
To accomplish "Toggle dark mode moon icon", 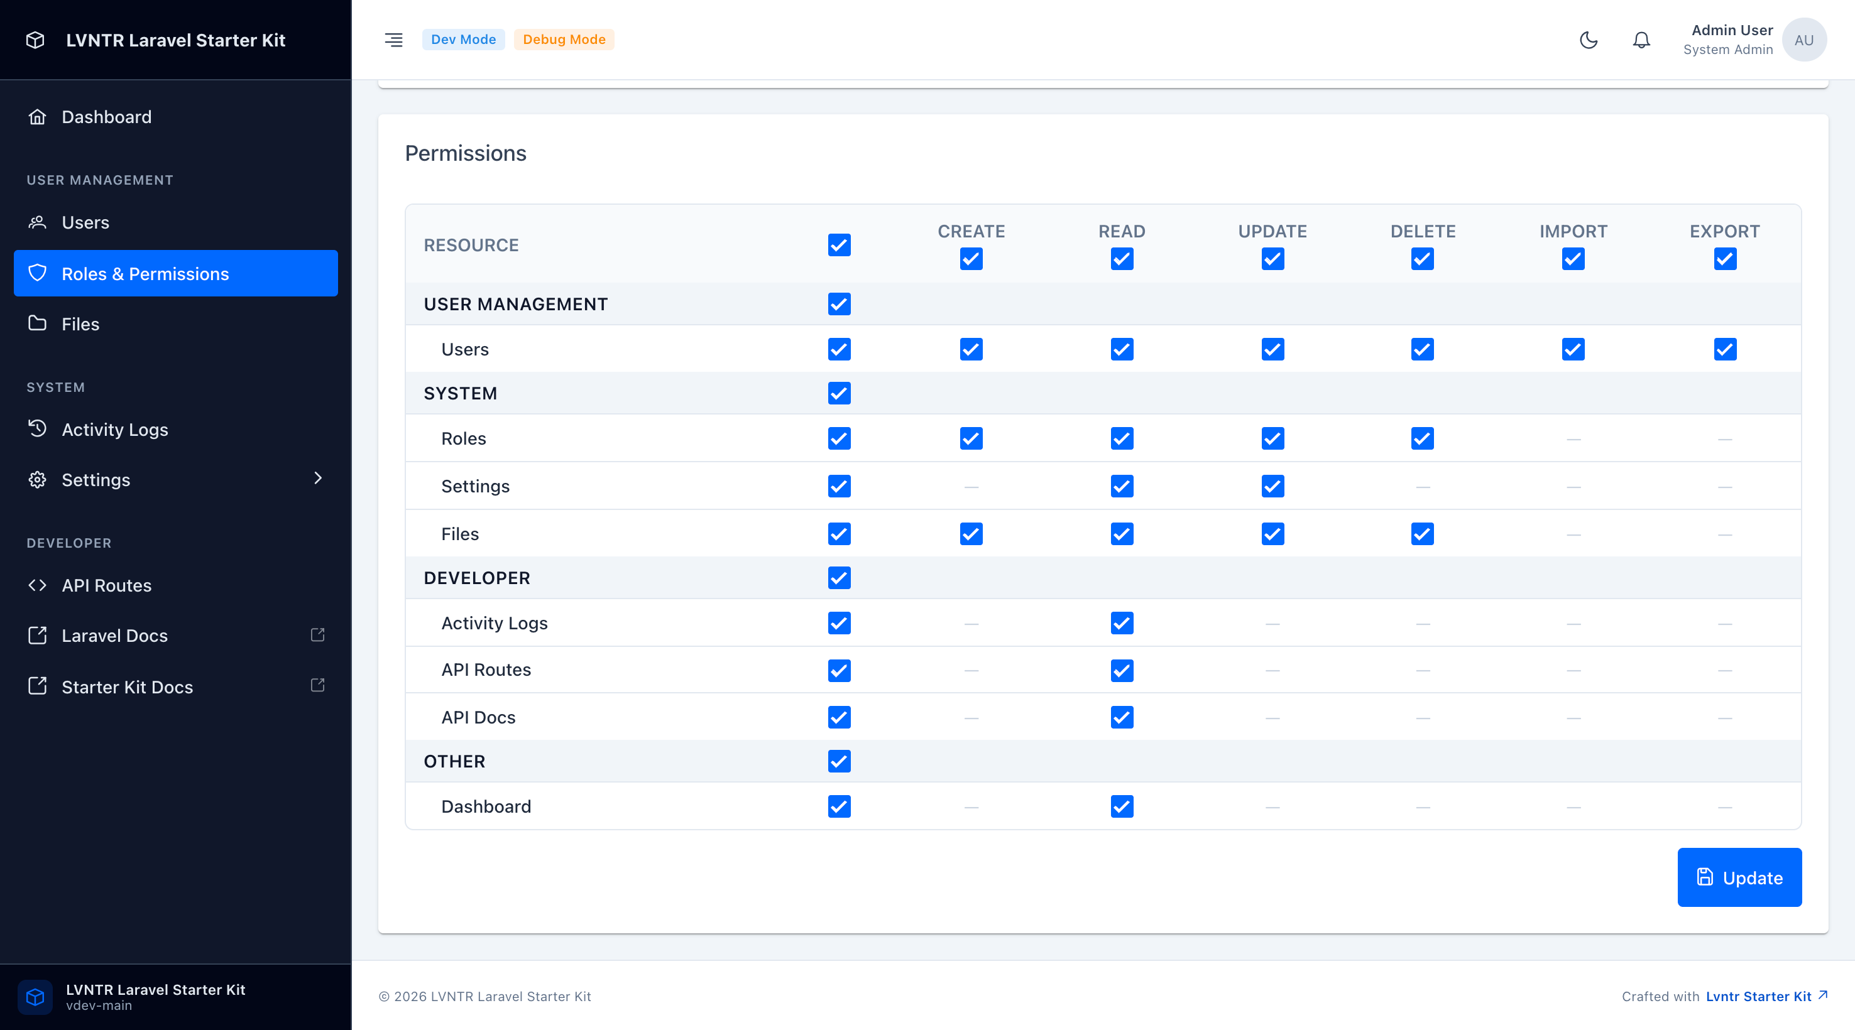I will pos(1589,40).
